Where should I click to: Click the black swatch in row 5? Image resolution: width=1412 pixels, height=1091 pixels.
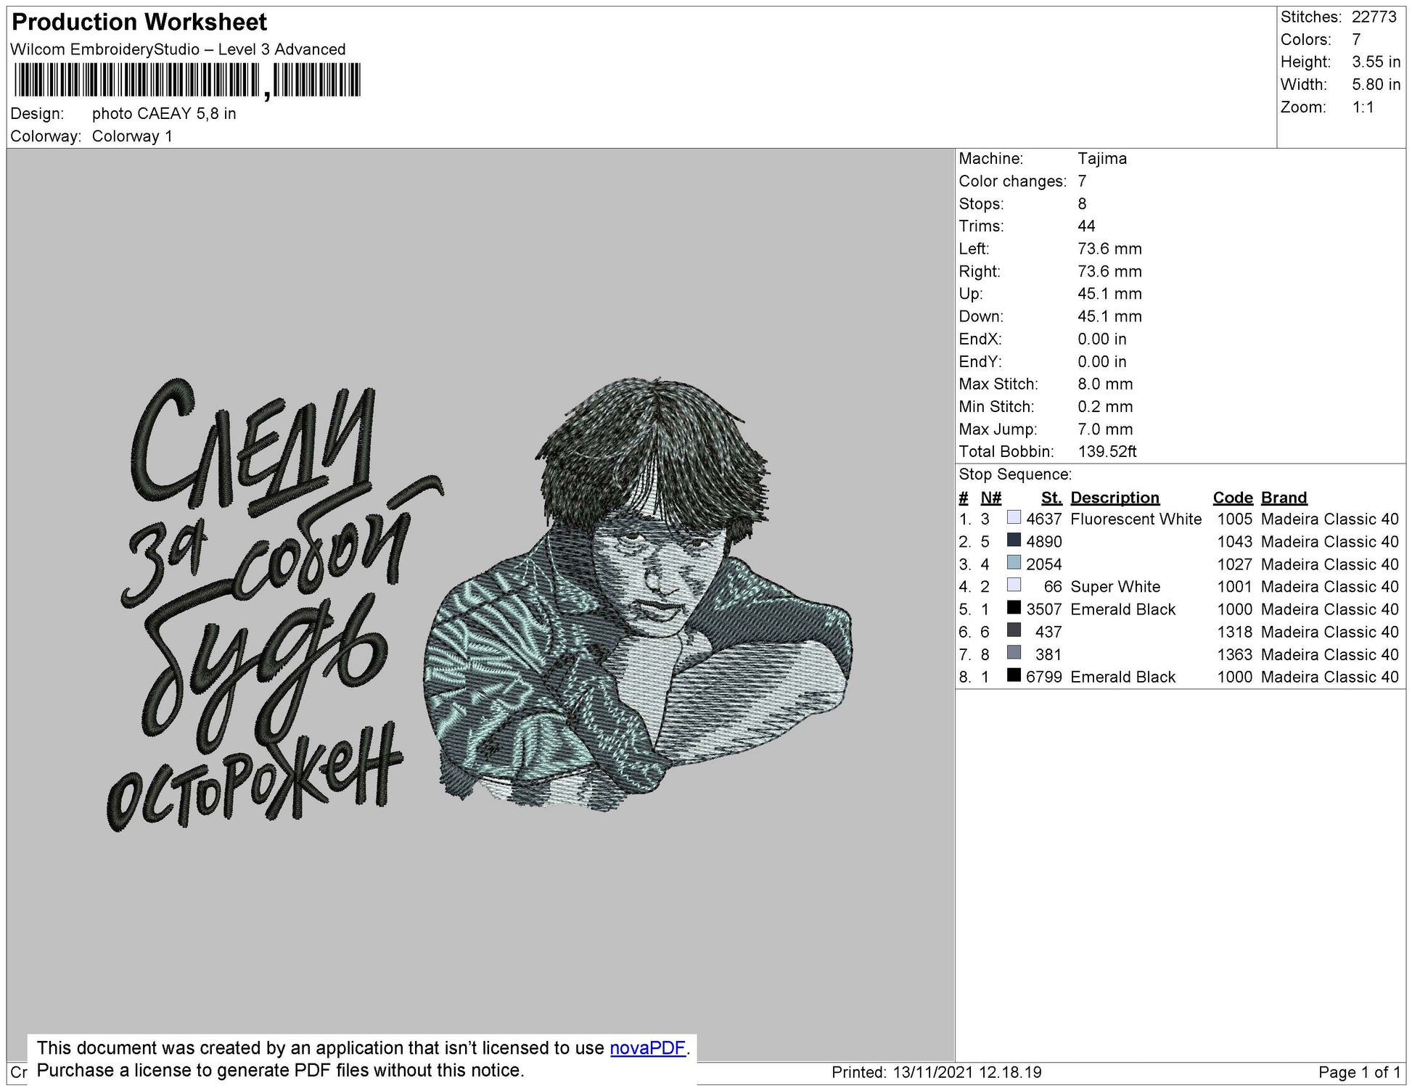(1014, 608)
